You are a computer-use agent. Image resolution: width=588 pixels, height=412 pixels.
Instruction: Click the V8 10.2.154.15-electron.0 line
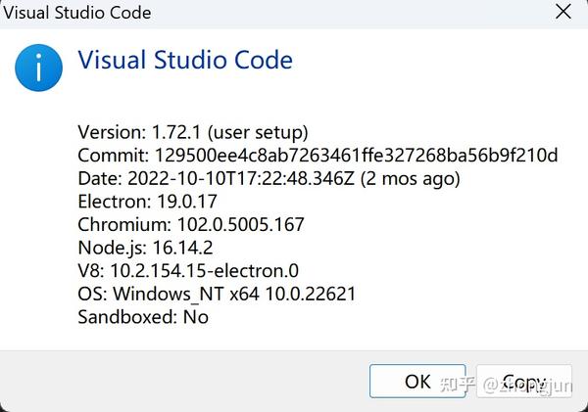pos(188,271)
